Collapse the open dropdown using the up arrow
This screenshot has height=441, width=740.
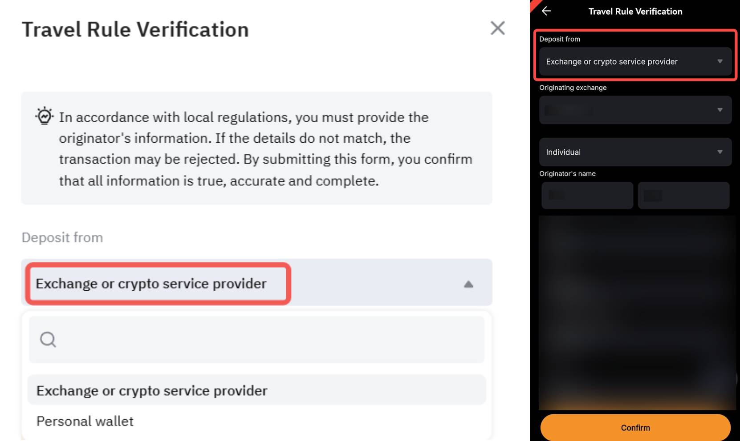point(468,284)
